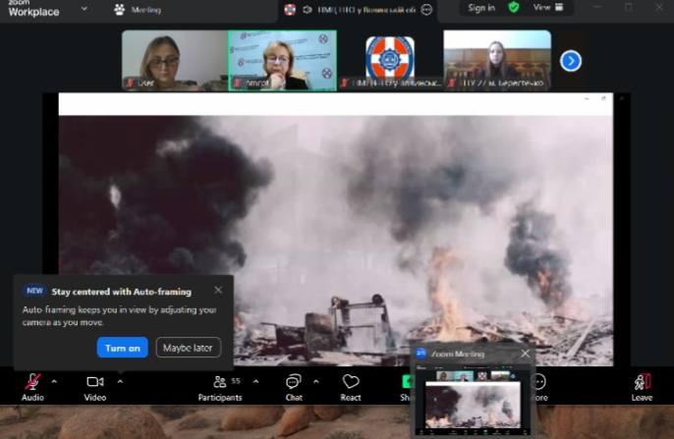Switch to the Meeting tab
674x439 pixels.
click(x=138, y=10)
